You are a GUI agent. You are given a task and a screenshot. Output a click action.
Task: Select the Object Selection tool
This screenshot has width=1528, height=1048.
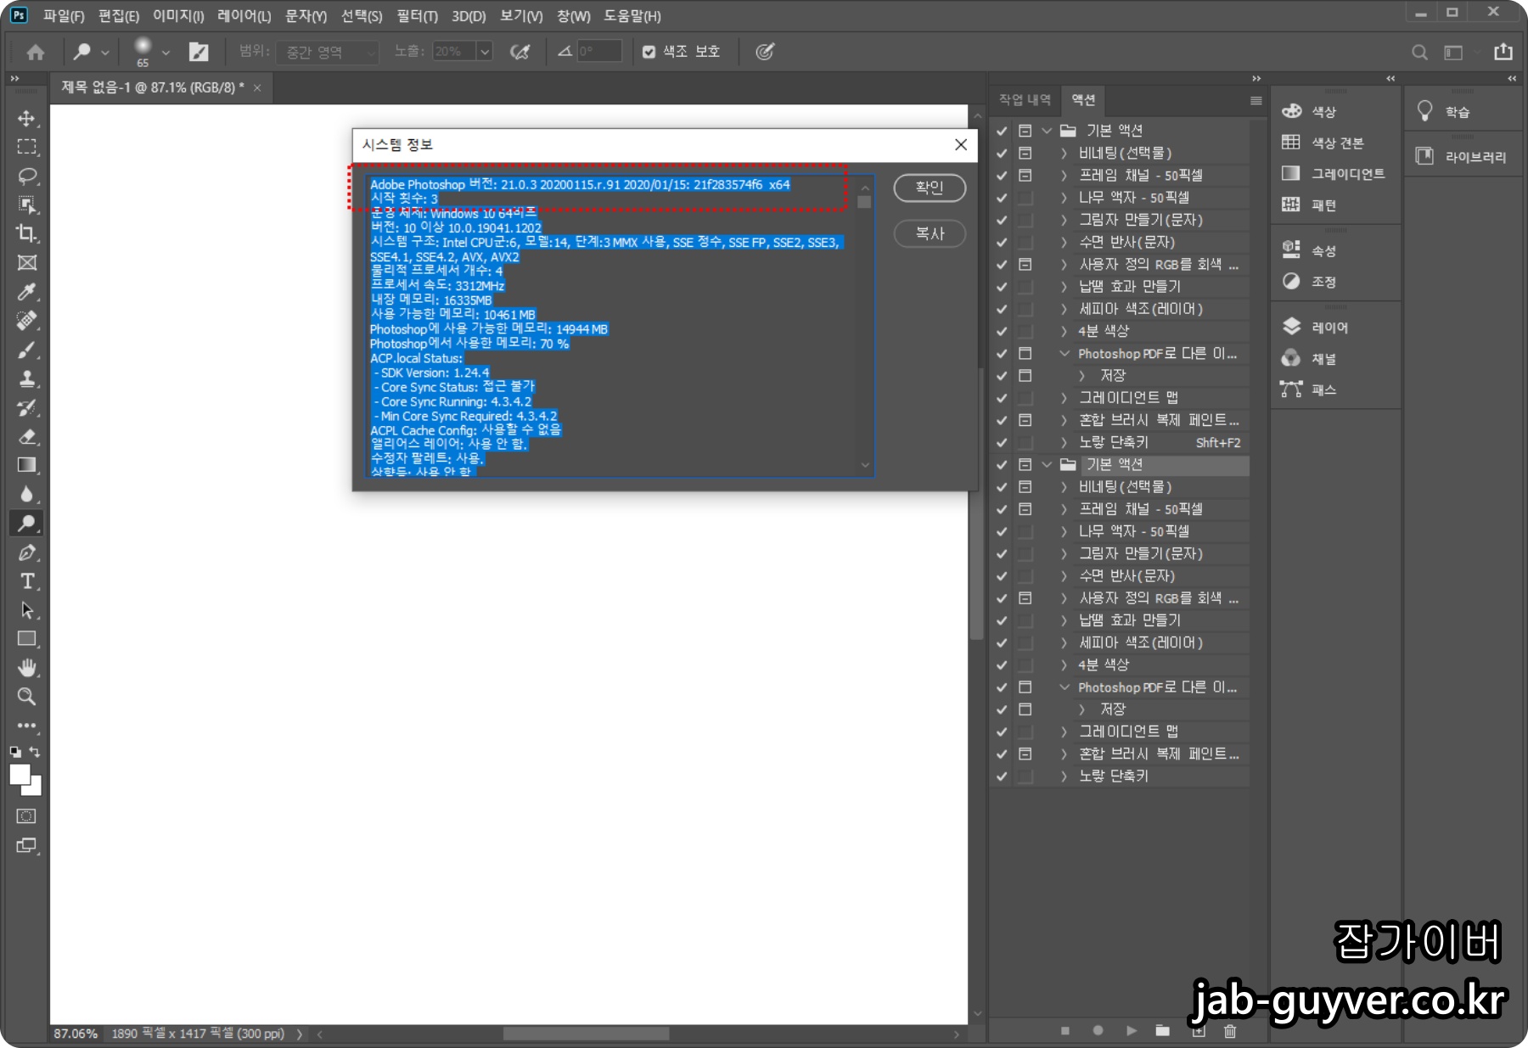click(x=27, y=205)
